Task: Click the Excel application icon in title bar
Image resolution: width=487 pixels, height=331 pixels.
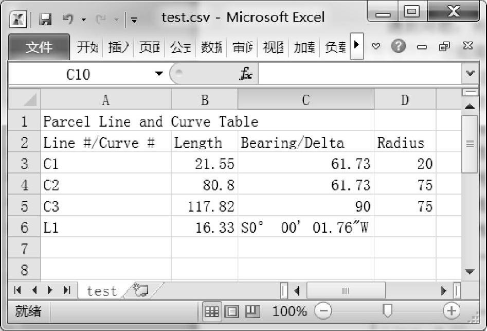Action: coord(17,20)
